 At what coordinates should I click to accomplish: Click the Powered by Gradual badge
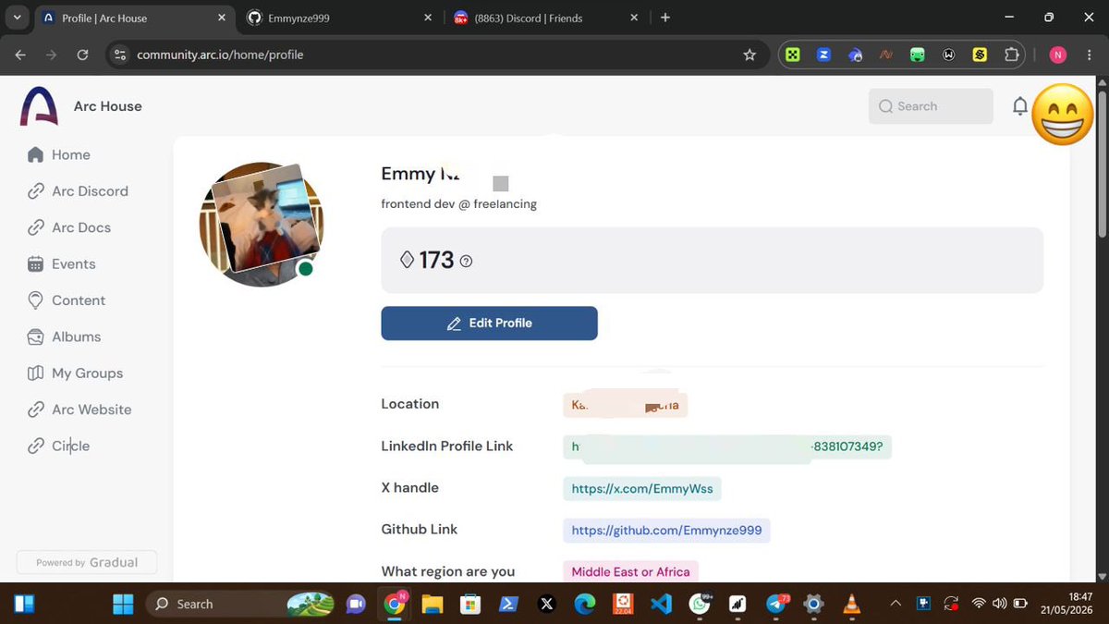[x=87, y=562]
